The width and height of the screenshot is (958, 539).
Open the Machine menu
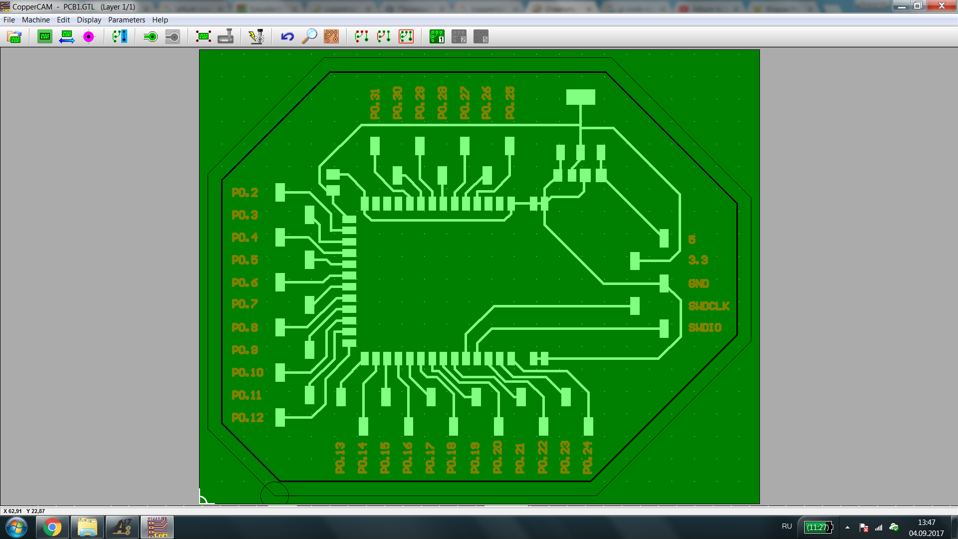point(35,20)
